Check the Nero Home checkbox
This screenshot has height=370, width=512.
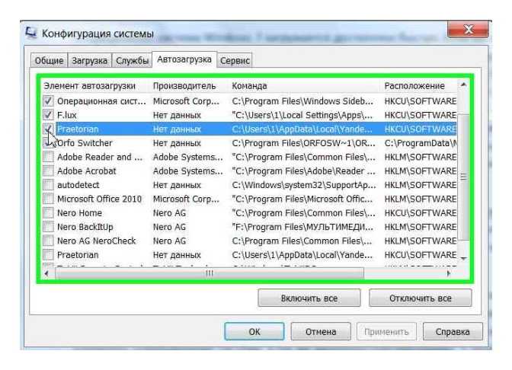tap(48, 213)
